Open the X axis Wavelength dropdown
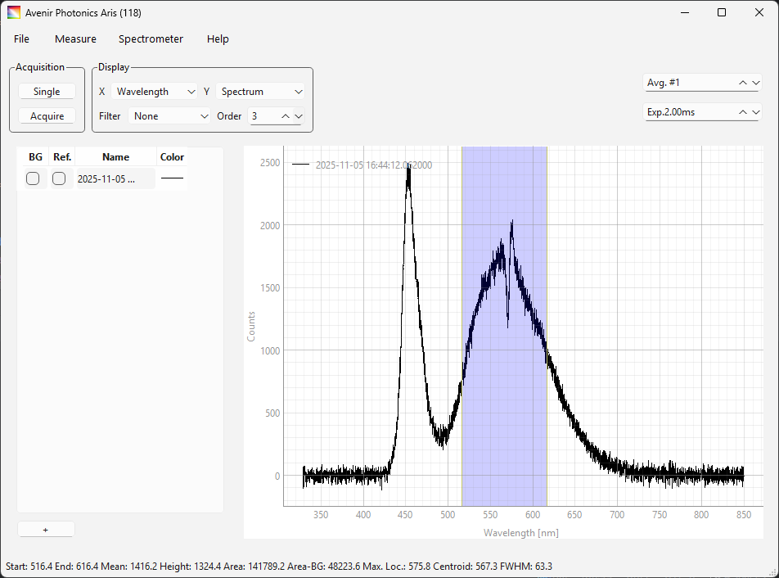The width and height of the screenshot is (779, 578). tap(155, 92)
